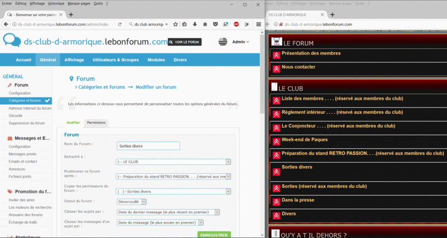Reload the admin page with refresh icon

coord(120,25)
